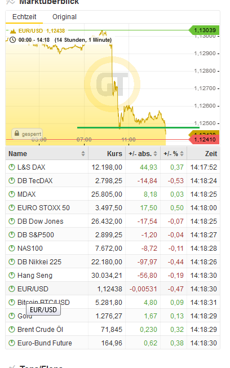Click power icon beside NAS100
Viewport: 230px width, 368px height.
[x=12, y=249]
